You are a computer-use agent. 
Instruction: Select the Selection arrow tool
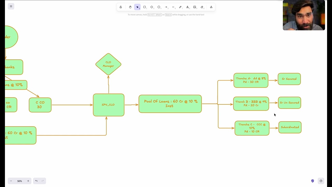137,7
